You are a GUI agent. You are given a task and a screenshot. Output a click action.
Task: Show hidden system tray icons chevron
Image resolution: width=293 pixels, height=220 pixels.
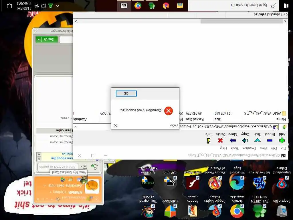tap(57, 6)
